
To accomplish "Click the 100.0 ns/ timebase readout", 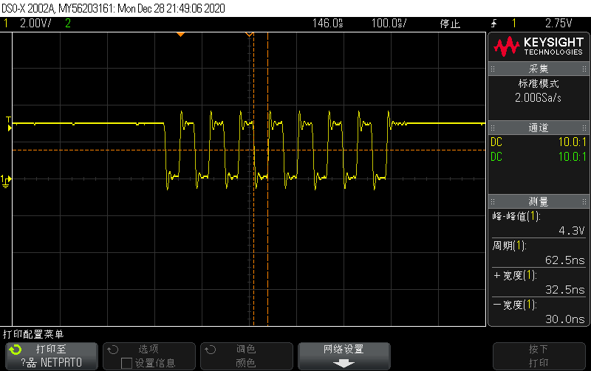I will (x=389, y=24).
